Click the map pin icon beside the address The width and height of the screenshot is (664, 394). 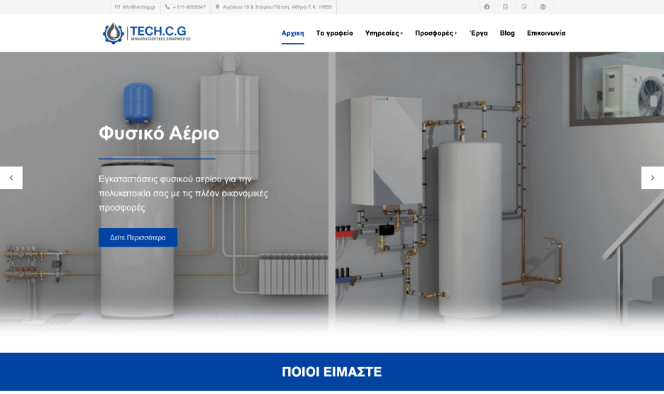click(x=217, y=7)
